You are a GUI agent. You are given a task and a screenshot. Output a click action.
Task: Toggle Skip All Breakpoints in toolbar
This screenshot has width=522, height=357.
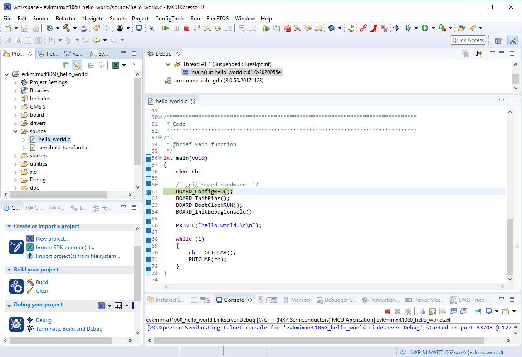click(x=151, y=29)
